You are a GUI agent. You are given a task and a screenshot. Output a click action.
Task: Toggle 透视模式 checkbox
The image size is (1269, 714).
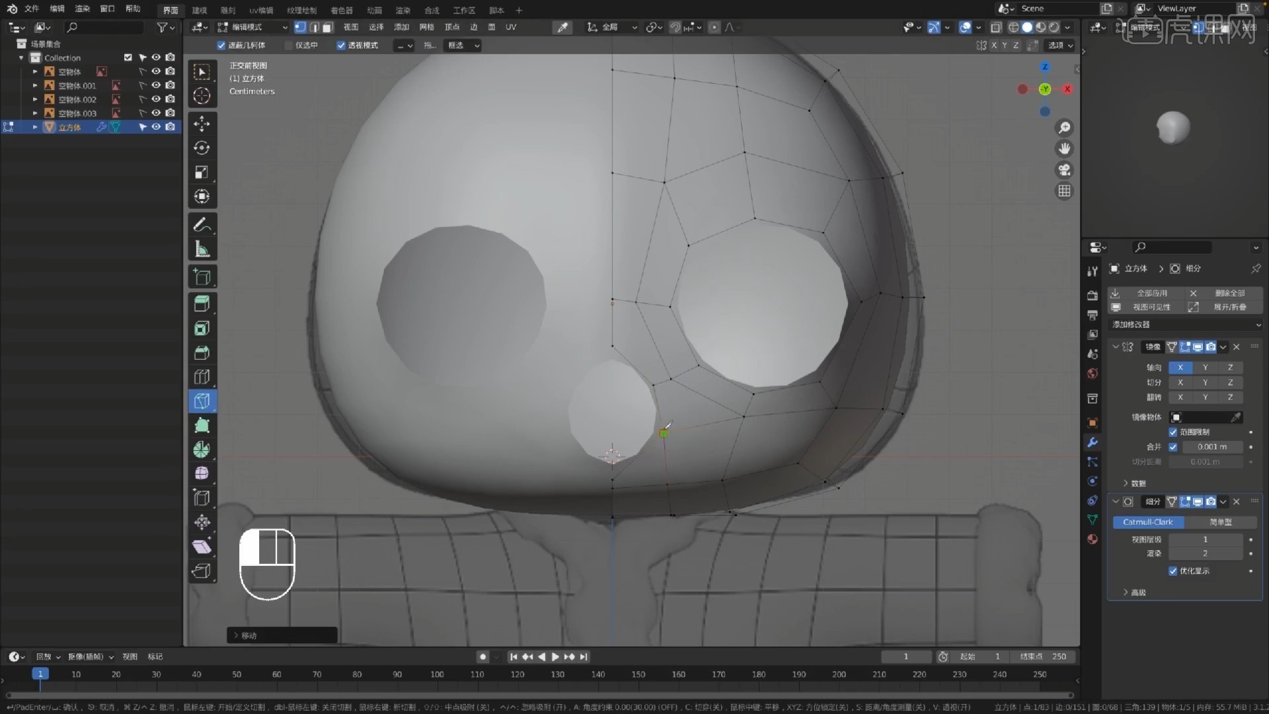tap(341, 46)
